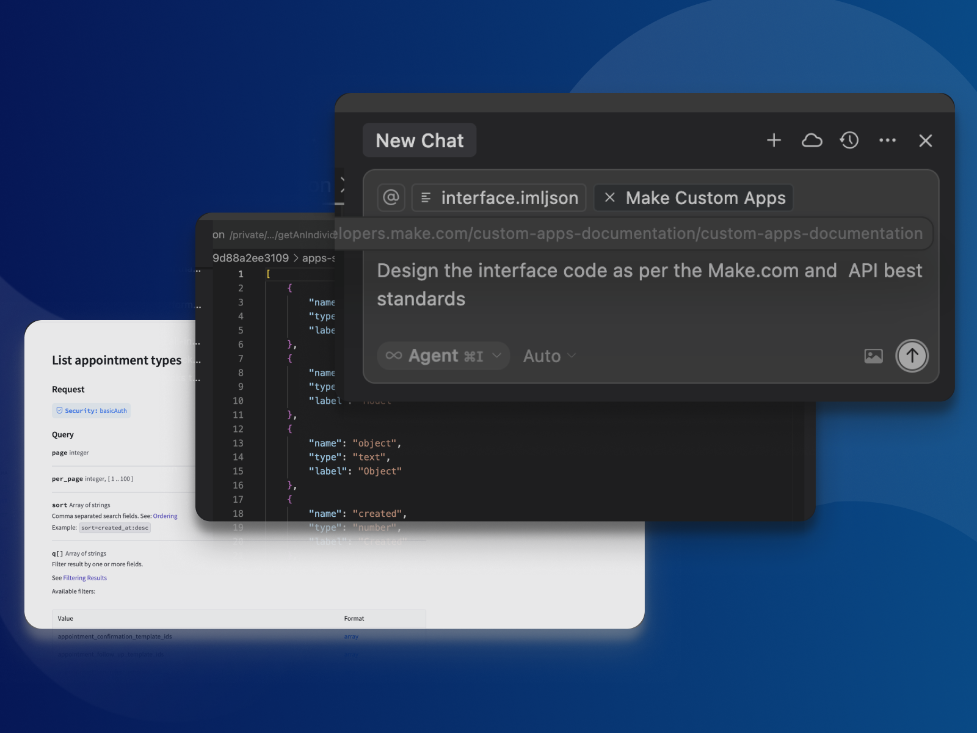Follow the Filtering Results link

[85, 578]
